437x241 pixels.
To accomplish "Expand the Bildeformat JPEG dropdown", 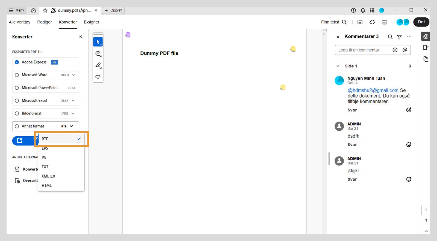I will 73,113.
